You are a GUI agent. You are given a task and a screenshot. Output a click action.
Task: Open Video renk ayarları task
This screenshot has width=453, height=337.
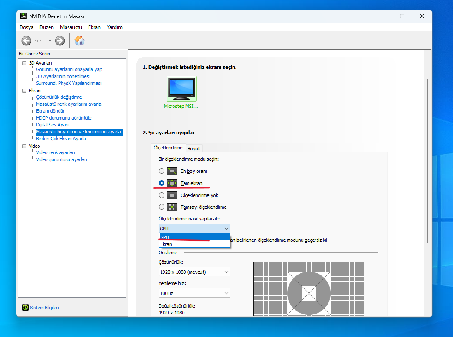pos(56,152)
